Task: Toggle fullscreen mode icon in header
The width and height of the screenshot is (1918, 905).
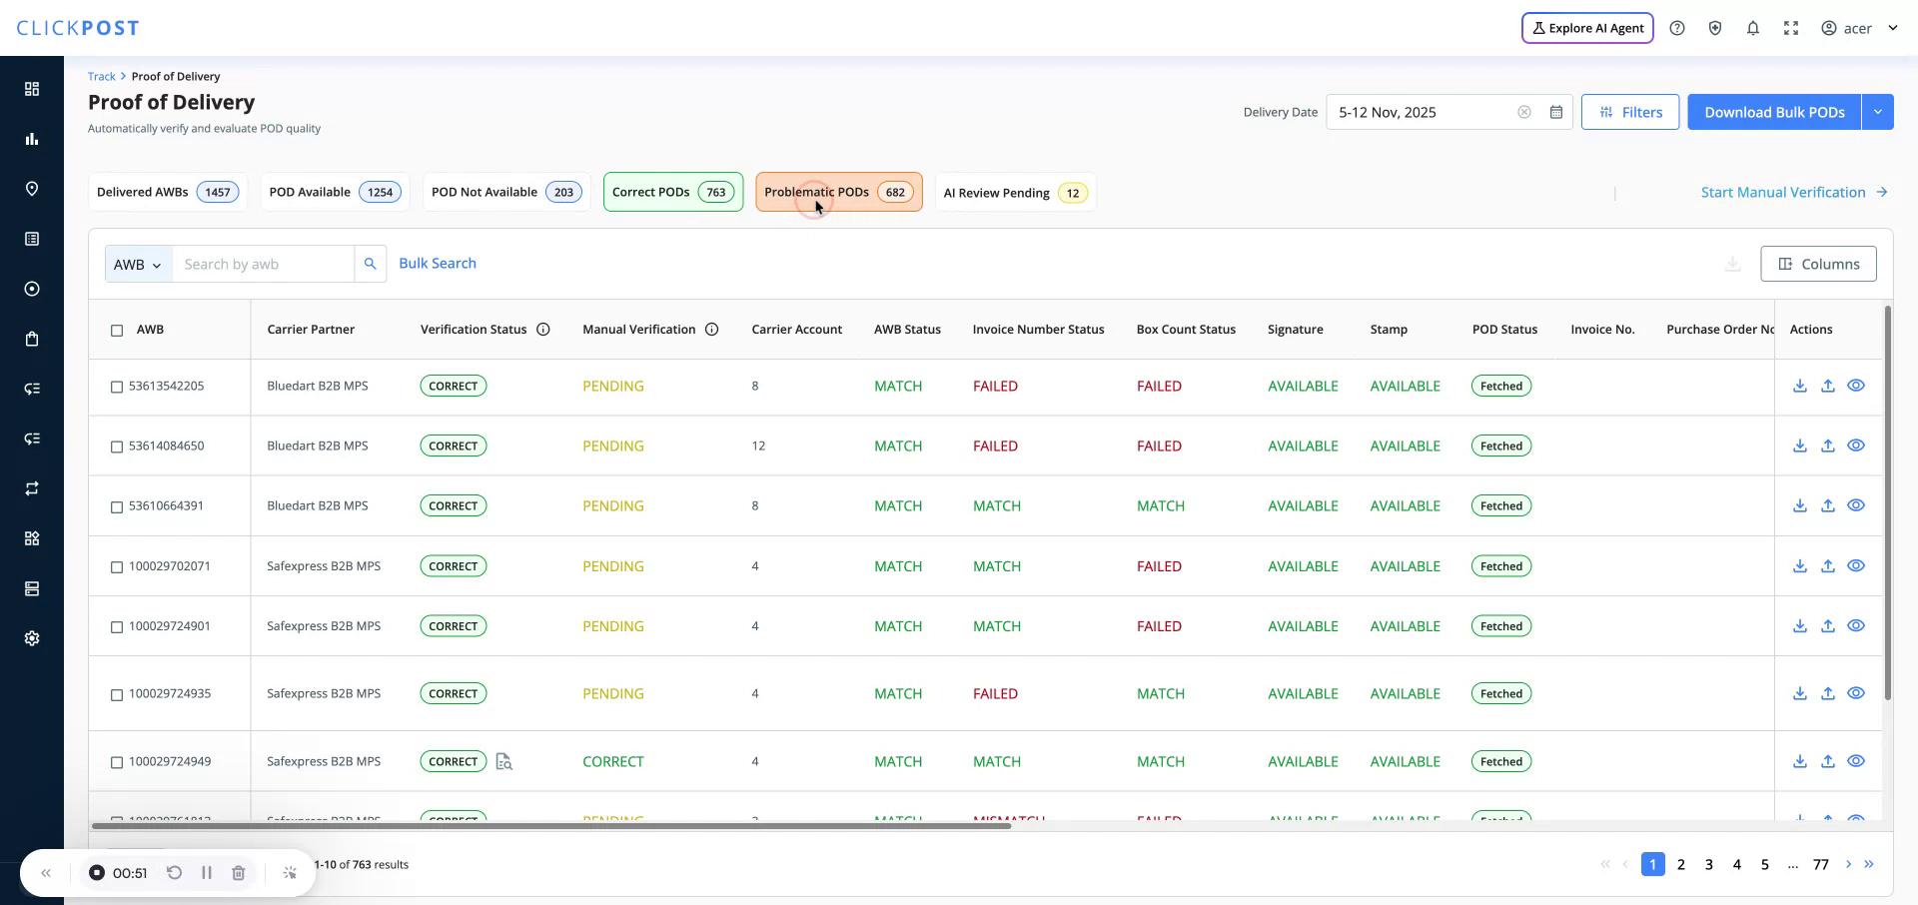Action: tap(1790, 28)
